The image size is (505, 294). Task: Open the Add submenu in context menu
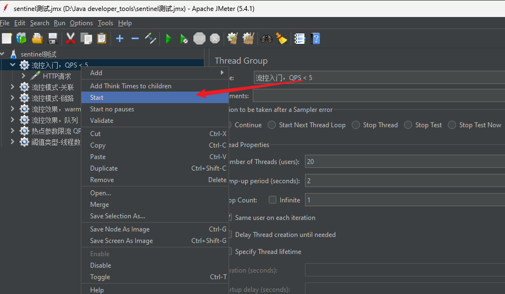point(155,73)
